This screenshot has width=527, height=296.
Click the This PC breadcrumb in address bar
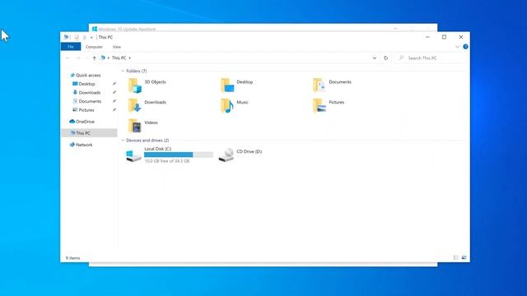(x=119, y=58)
